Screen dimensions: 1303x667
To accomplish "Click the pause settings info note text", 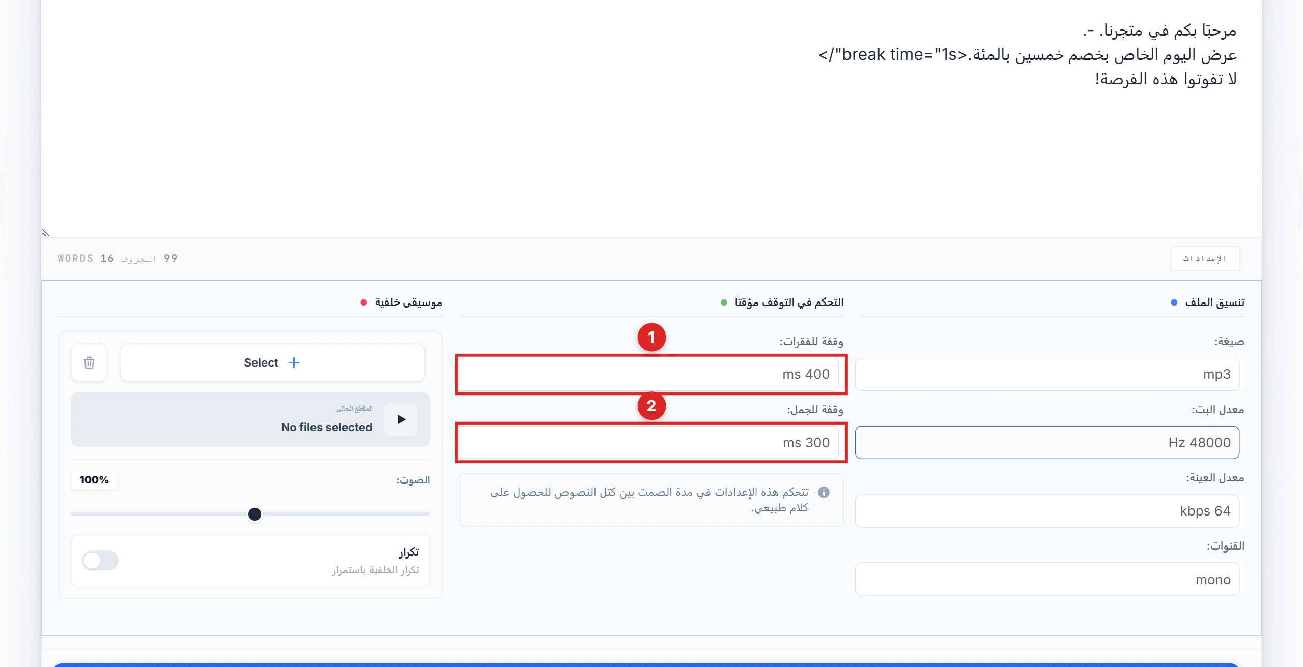I will (x=649, y=500).
